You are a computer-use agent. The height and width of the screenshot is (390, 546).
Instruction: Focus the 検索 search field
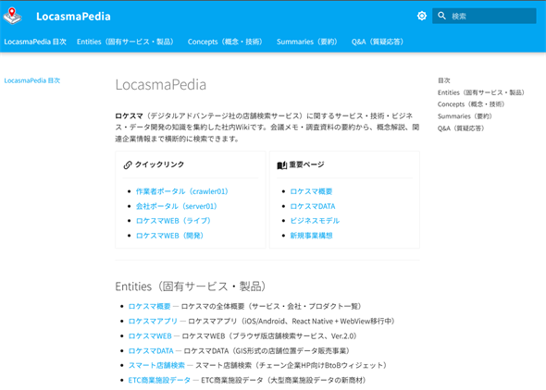[484, 16]
